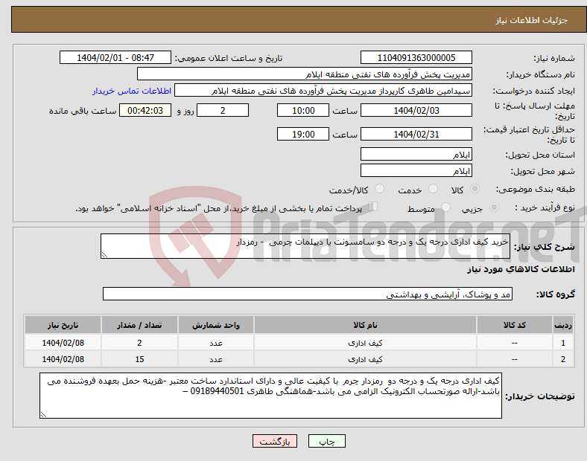Select the کالا radio button
This screenshot has height=461, width=587.
click(475, 189)
